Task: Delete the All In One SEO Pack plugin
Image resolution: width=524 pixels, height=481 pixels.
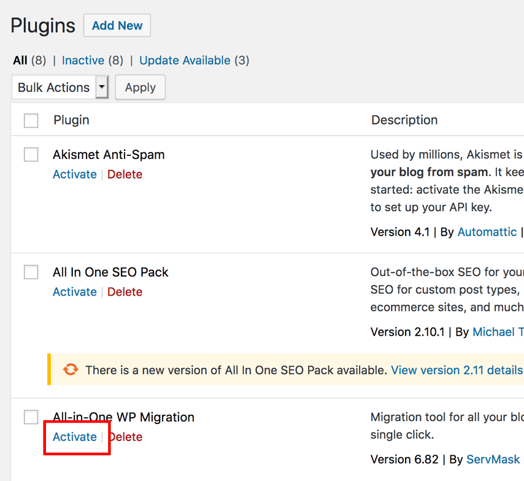Action: 125,292
